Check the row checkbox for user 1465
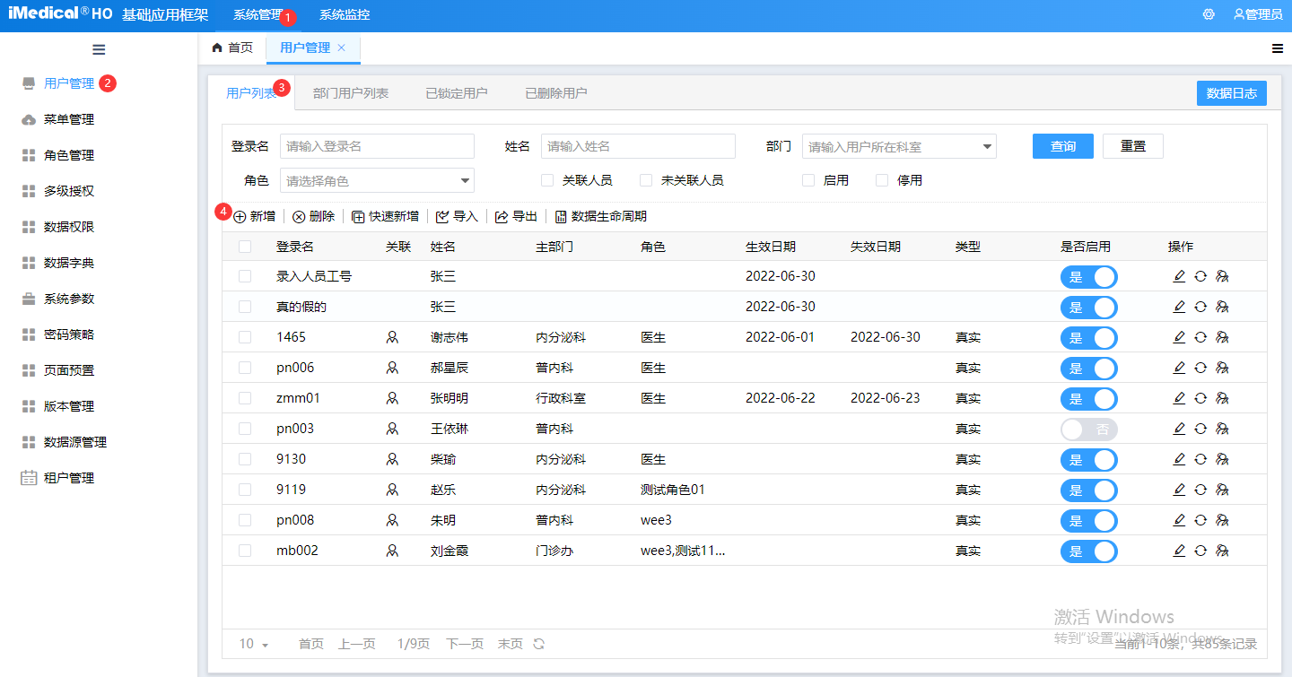This screenshot has width=1292, height=677. tap(245, 337)
